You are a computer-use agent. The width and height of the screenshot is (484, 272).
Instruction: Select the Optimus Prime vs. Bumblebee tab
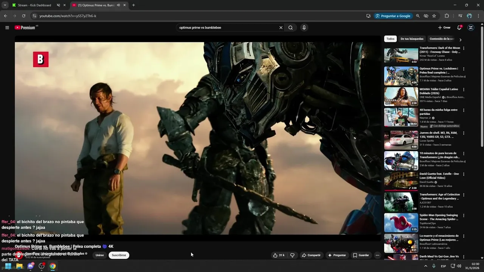point(96,5)
